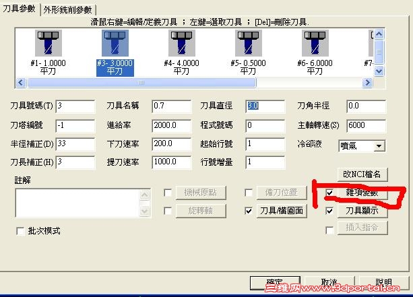Click 備刀位置 disabled button
Image resolution: width=413 pixels, height=297 pixels.
(x=282, y=193)
